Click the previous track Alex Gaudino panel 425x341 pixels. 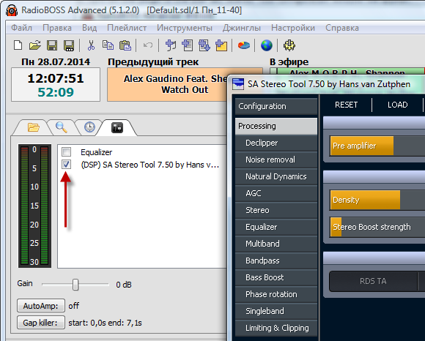point(167,84)
